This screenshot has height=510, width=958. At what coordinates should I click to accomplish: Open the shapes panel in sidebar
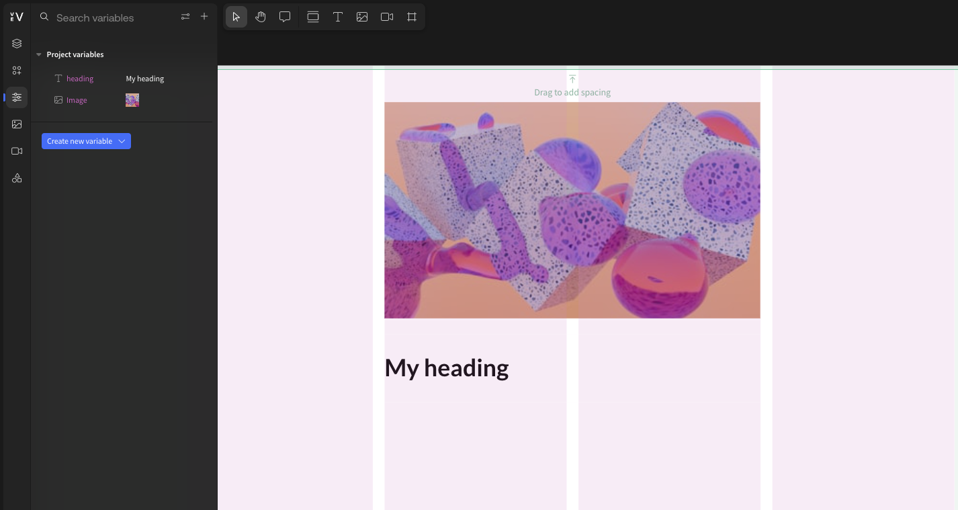(17, 178)
